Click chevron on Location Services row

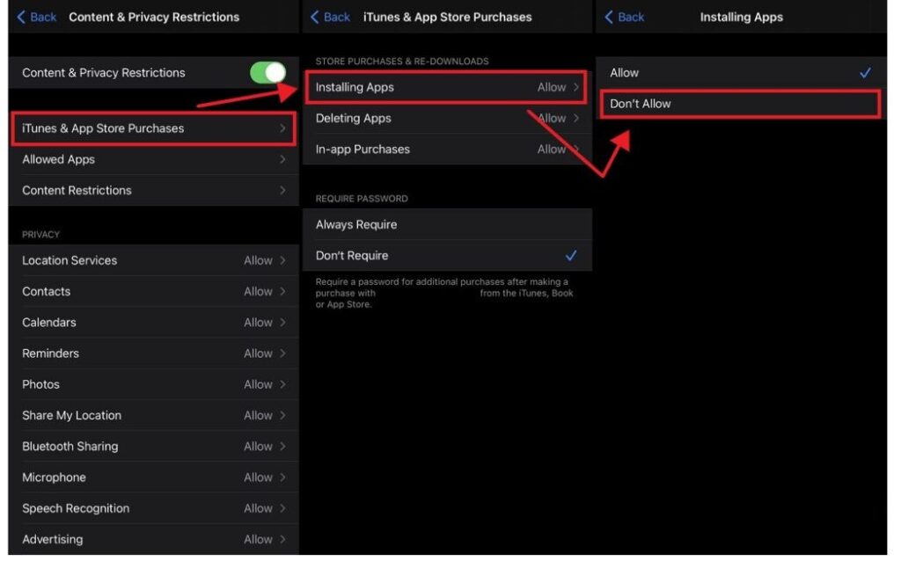(282, 260)
